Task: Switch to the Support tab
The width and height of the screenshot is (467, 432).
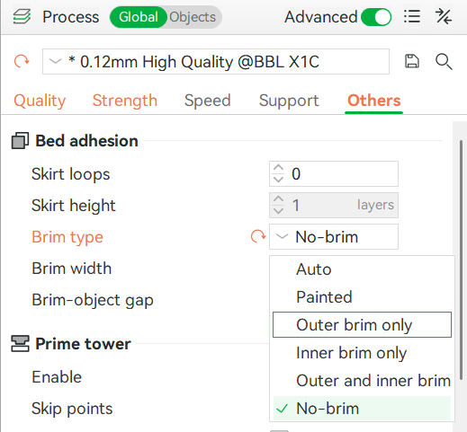Action: pos(289,101)
